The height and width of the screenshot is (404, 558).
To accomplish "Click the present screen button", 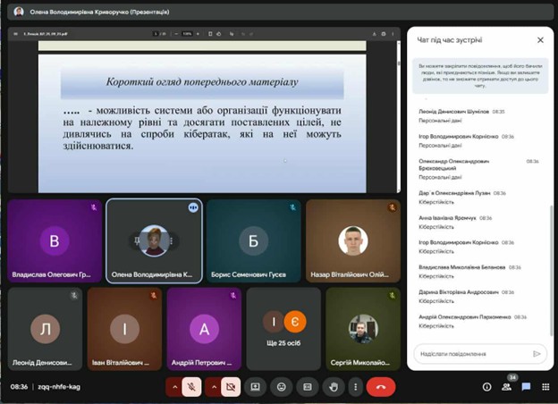I will [x=256, y=387].
